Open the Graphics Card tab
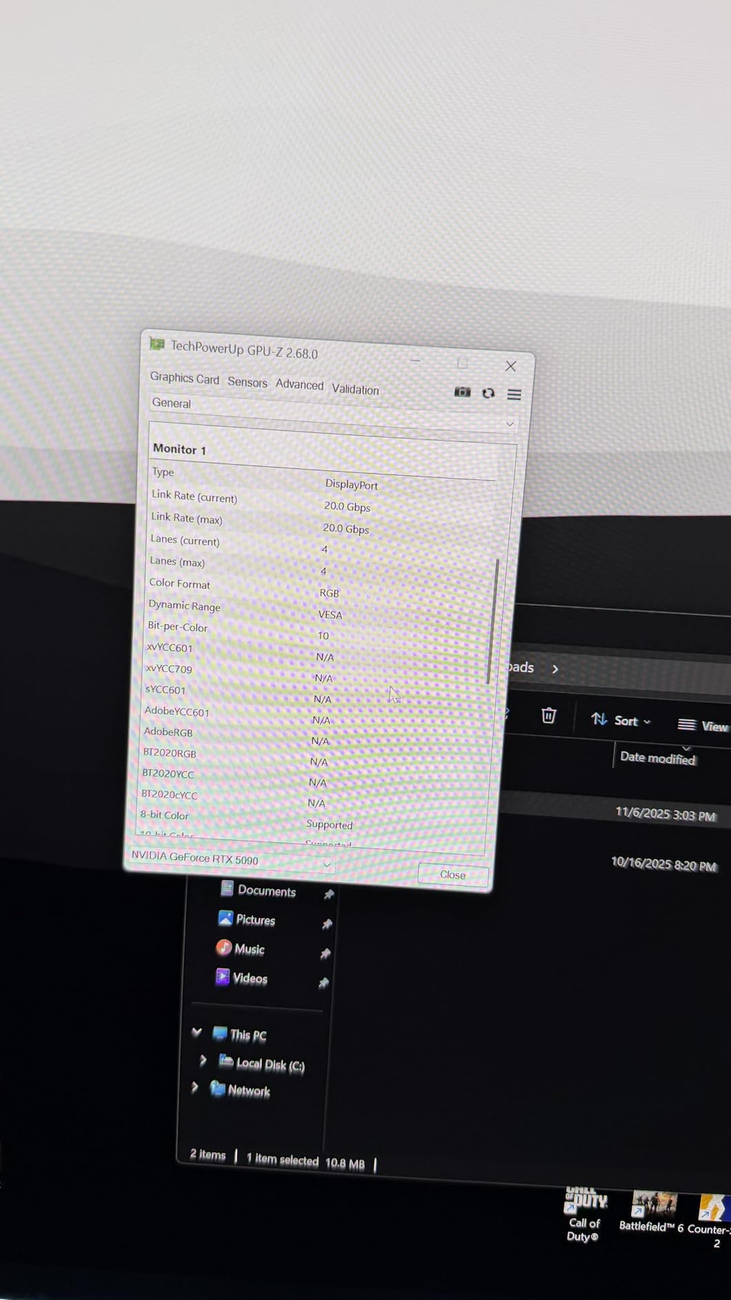The image size is (731, 1300). click(184, 378)
